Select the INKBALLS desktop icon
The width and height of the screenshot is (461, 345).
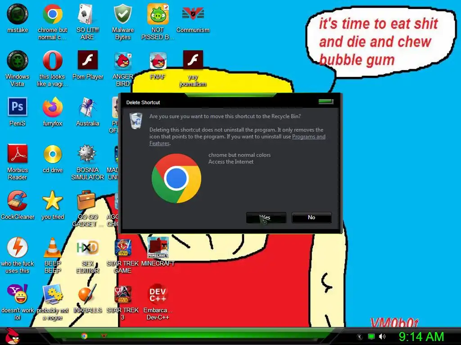(87, 299)
